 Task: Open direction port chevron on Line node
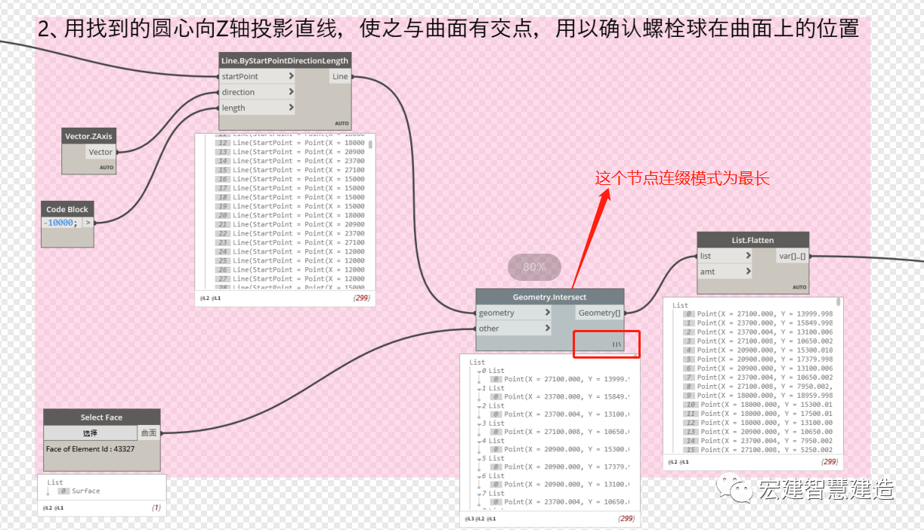tap(292, 92)
